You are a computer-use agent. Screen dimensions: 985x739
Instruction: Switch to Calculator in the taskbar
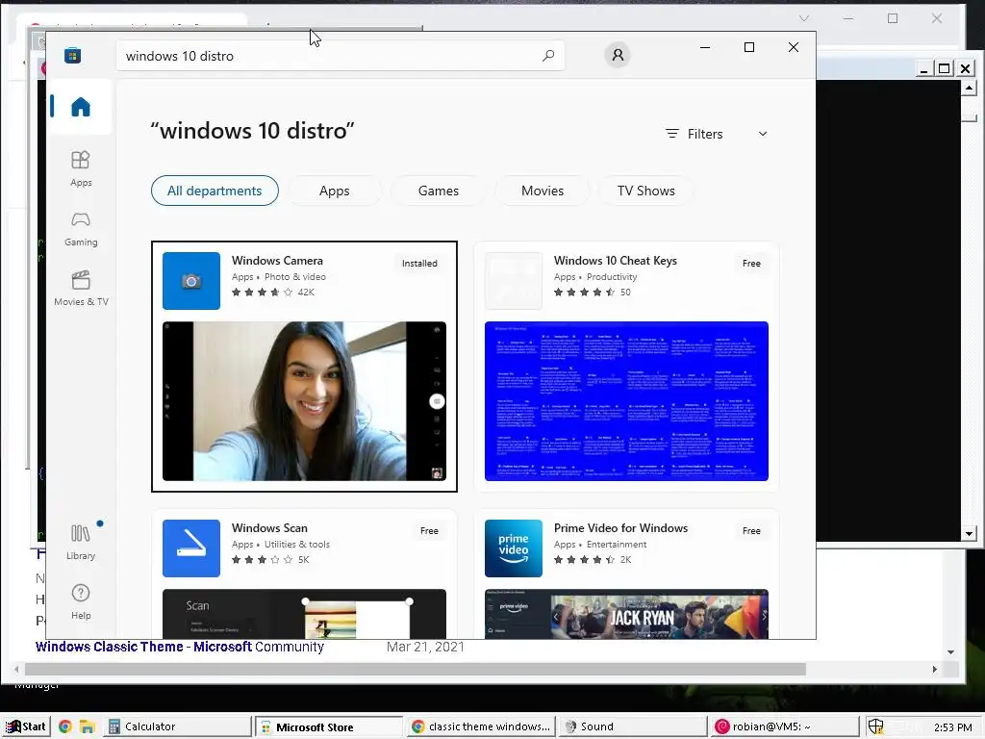pyautogui.click(x=177, y=726)
